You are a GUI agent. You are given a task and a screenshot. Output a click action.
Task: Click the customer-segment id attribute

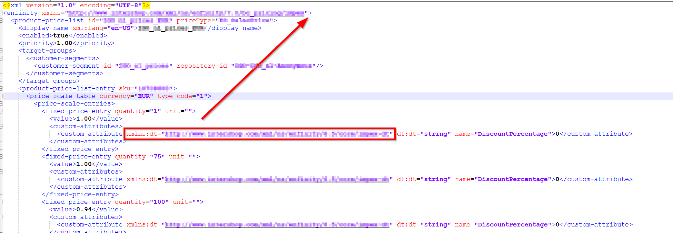pyautogui.click(x=138, y=66)
